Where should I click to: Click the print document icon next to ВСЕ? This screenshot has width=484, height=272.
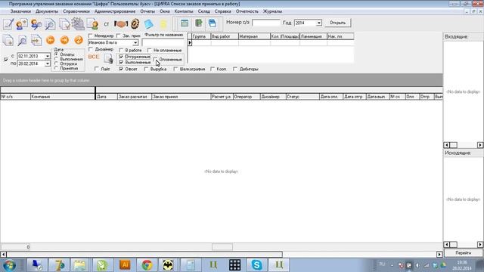point(108,59)
